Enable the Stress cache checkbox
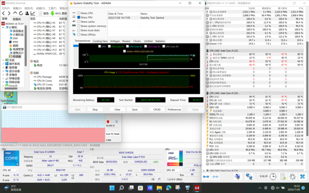The image size is (309, 193). [x=79, y=22]
